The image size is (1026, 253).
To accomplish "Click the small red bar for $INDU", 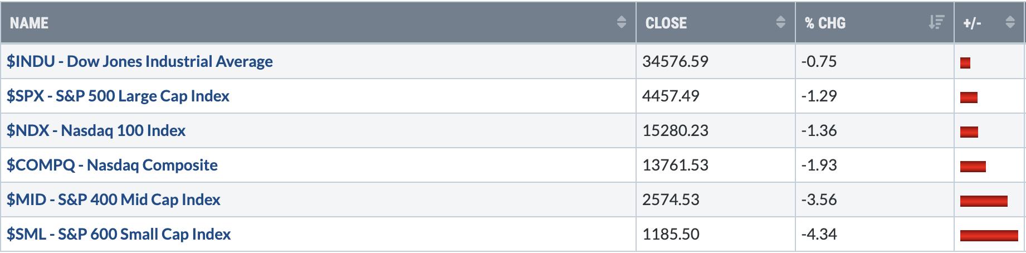I will (x=965, y=63).
